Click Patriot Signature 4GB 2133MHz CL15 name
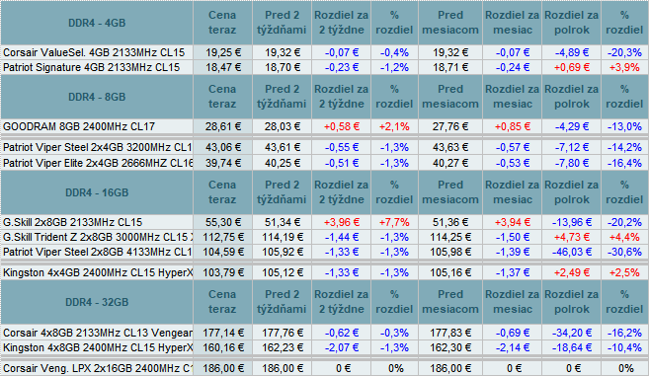The width and height of the screenshot is (649, 376). (92, 67)
